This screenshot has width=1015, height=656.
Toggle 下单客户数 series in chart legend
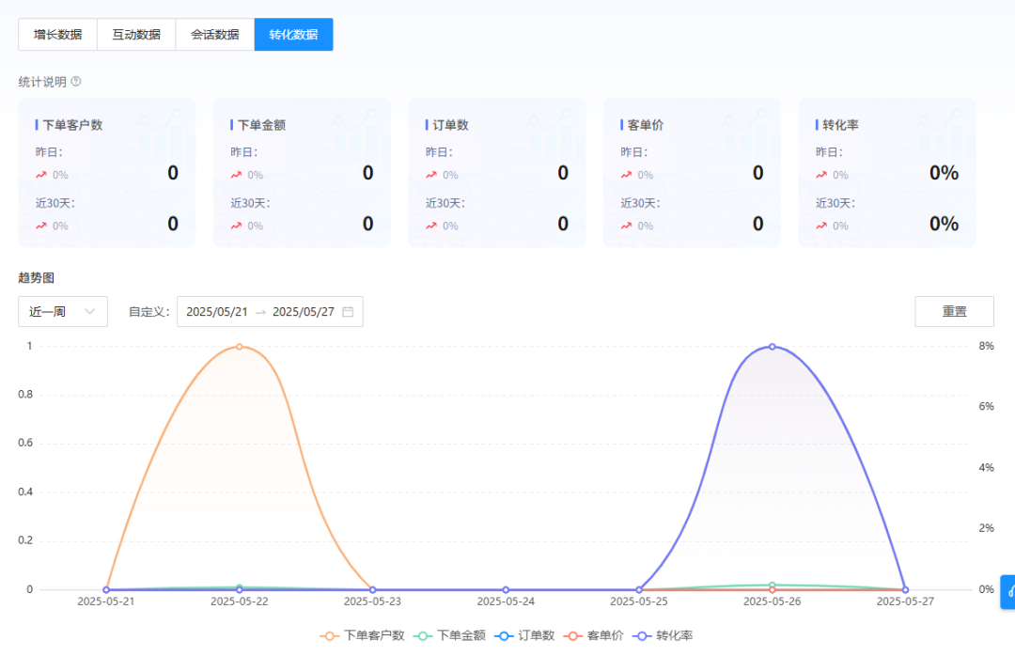tap(363, 635)
